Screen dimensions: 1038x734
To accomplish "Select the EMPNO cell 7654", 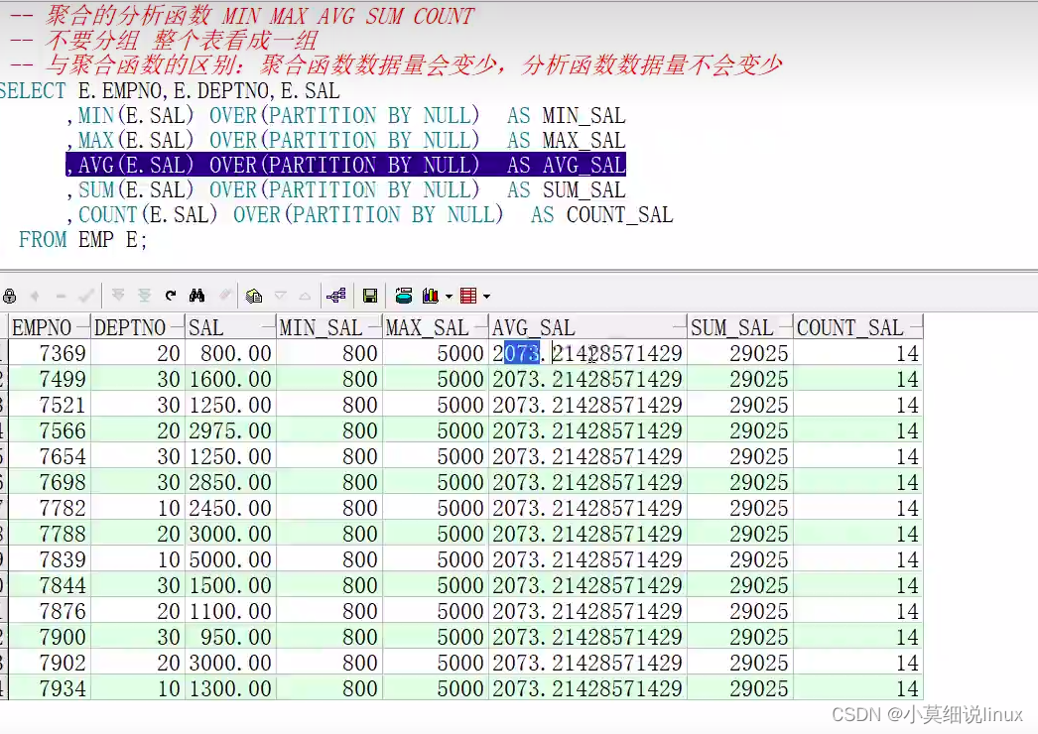I will tap(50, 456).
